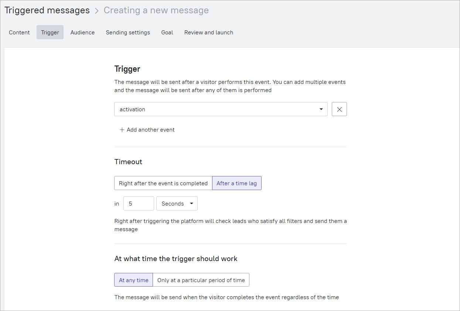Screen dimensions: 460x311
Task: Switch to the Sending settings tab
Action: click(128, 32)
